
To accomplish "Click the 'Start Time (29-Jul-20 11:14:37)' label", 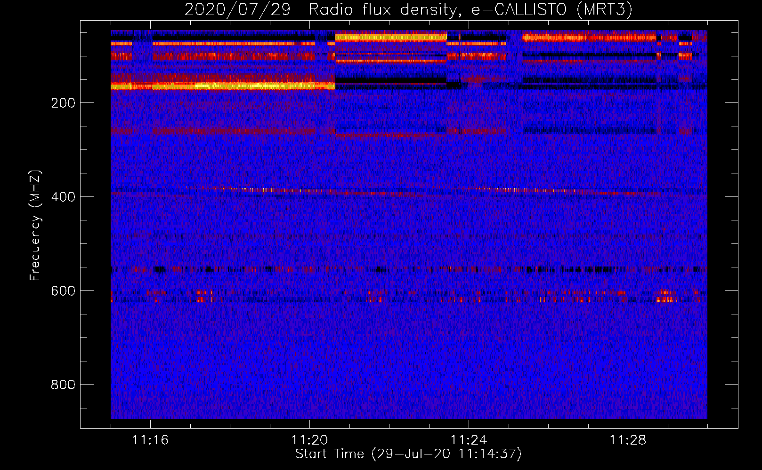I will point(408,454).
